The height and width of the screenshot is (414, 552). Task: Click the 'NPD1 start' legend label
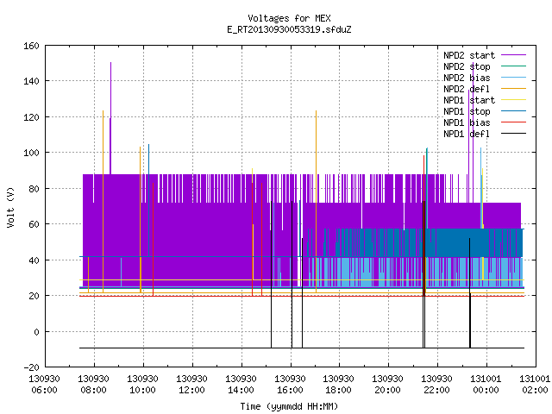point(469,100)
